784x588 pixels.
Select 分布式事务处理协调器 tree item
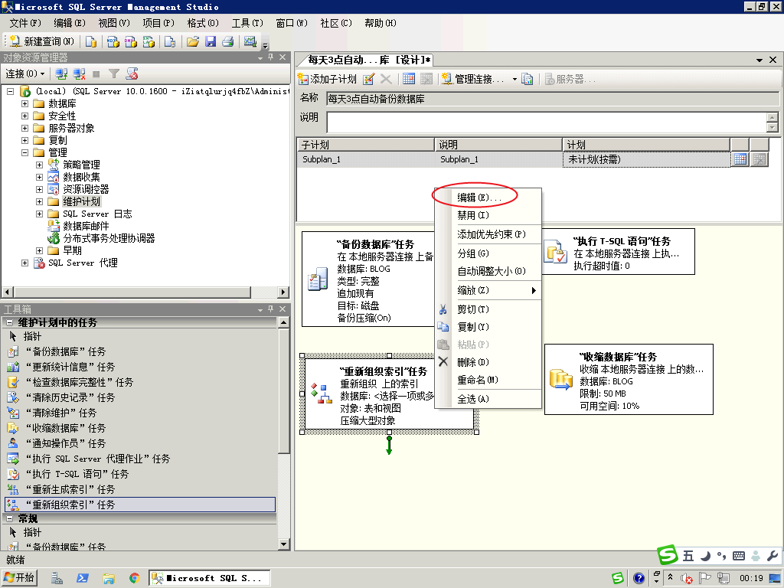click(109, 239)
